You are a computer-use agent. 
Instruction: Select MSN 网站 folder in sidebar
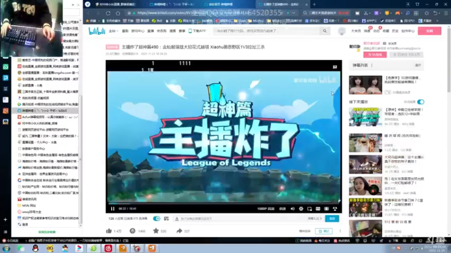26,205
